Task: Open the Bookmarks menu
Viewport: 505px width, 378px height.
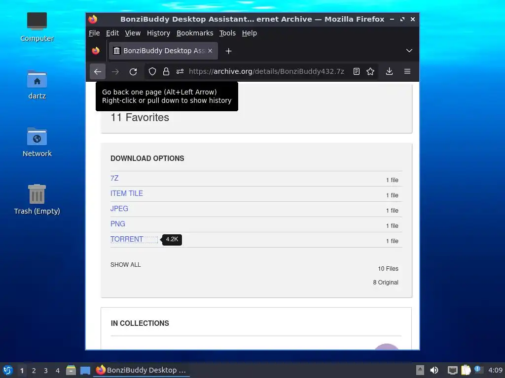Action: (195, 33)
